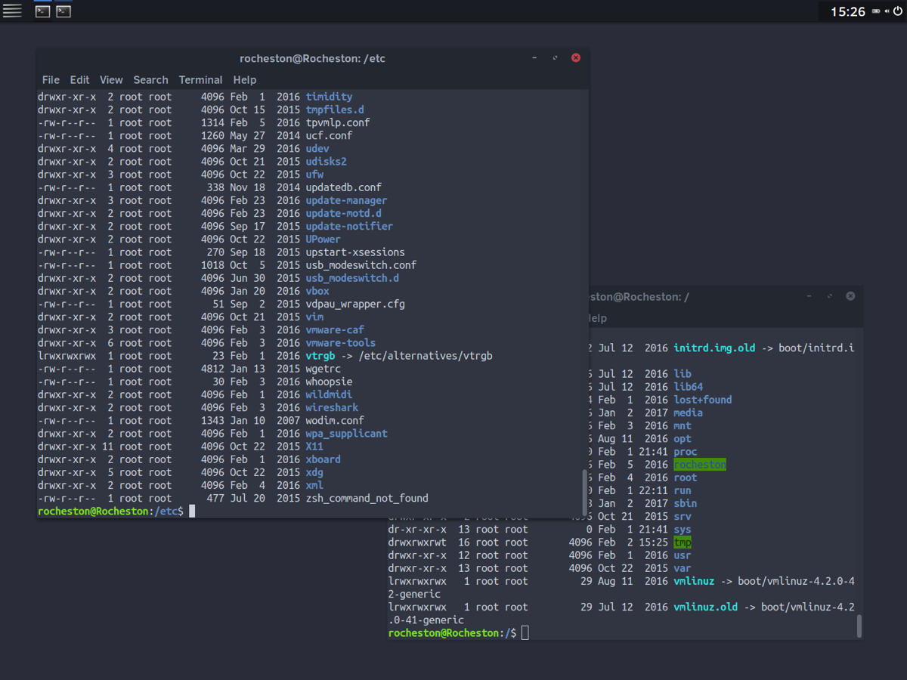Maximize the root directory terminal window
Screen dimensions: 907x680
point(829,296)
